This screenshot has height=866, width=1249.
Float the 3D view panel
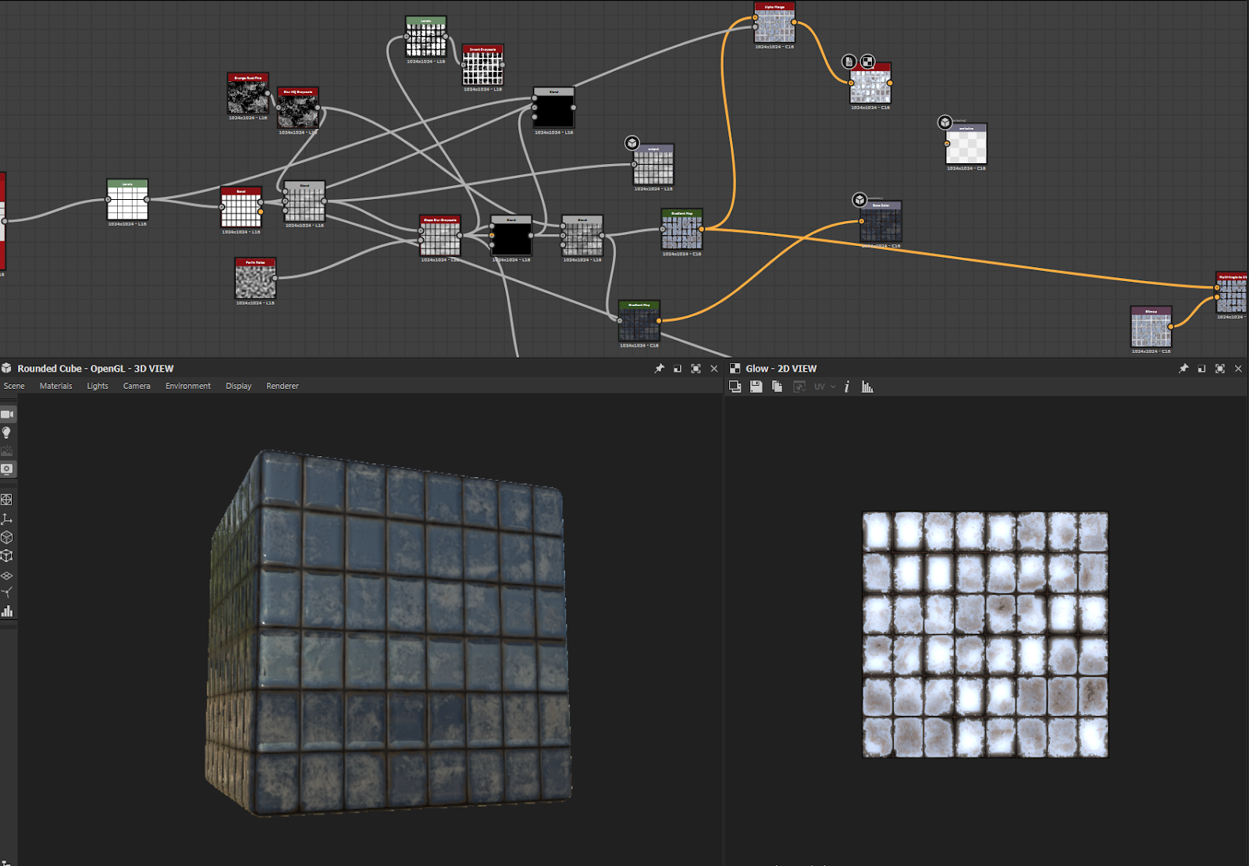[678, 369]
